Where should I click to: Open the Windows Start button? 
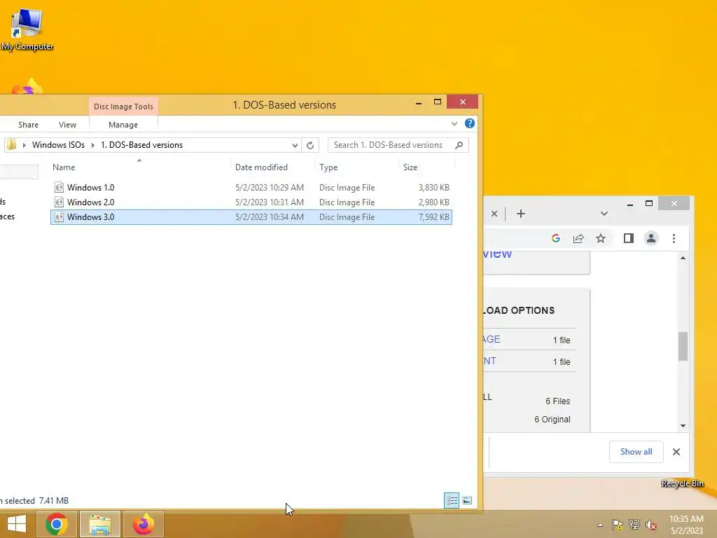(x=17, y=524)
